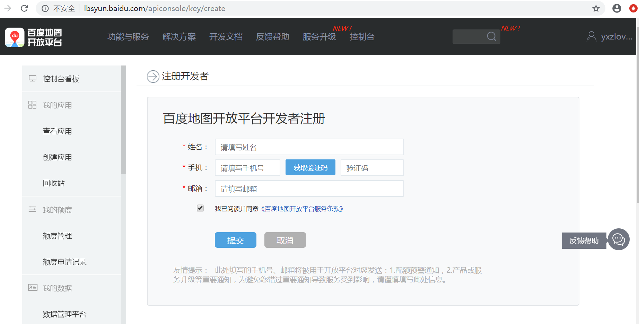Viewport: 639px width, 324px height.
Task: Click the red update arrow icon
Action: 633,8
